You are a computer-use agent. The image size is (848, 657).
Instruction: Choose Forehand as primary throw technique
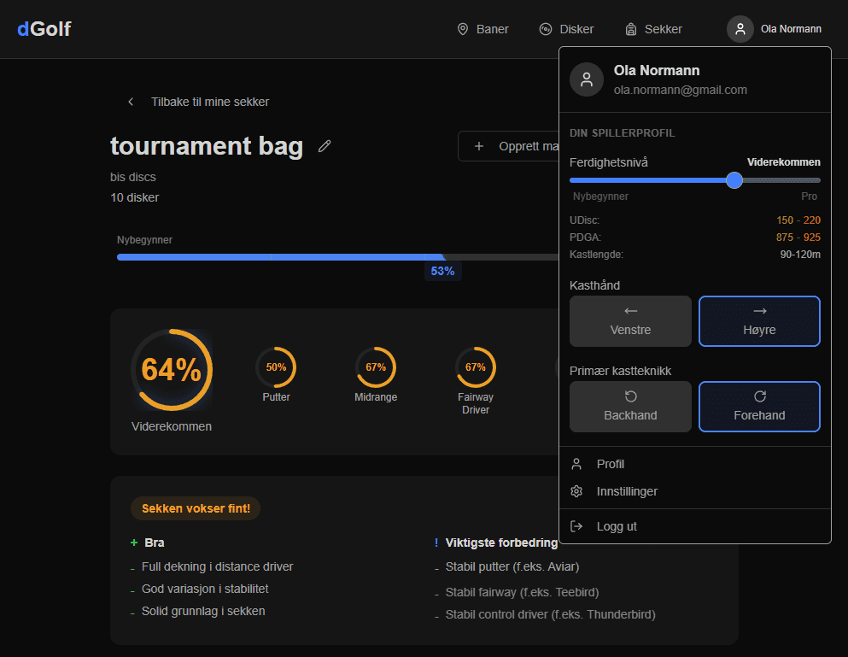tap(759, 407)
